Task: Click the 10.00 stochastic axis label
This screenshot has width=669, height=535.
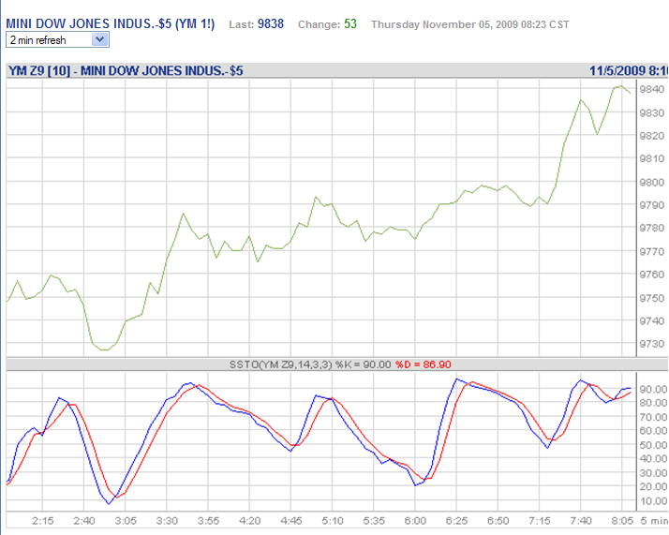Action: (x=653, y=501)
